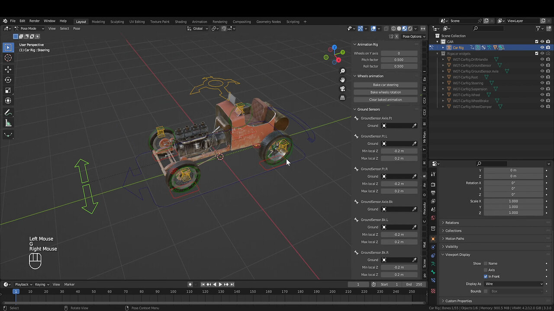This screenshot has width=554, height=311.
Task: Select the Rotate tool in the toolbar
Action: pyautogui.click(x=8, y=80)
